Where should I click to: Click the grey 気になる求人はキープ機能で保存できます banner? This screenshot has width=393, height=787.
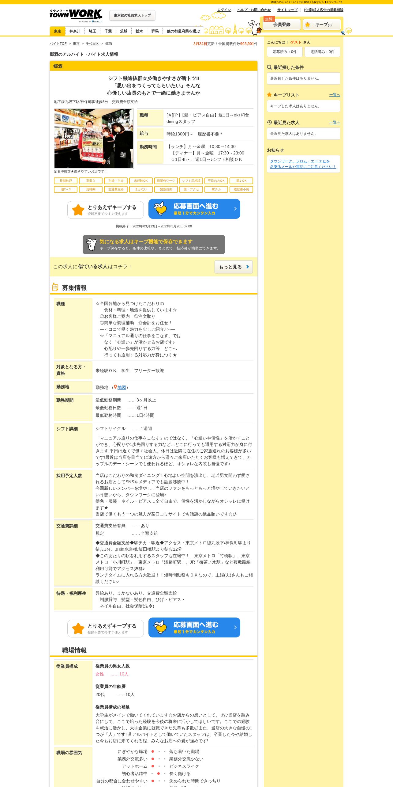pyautogui.click(x=154, y=245)
